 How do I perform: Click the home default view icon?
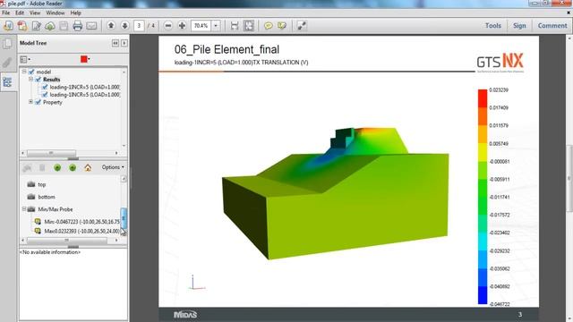click(88, 167)
